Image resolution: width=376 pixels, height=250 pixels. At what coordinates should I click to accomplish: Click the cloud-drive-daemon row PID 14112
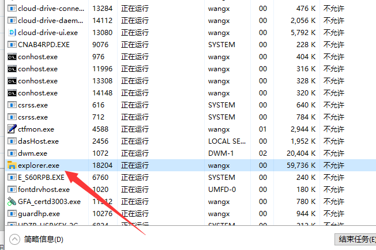(102, 21)
